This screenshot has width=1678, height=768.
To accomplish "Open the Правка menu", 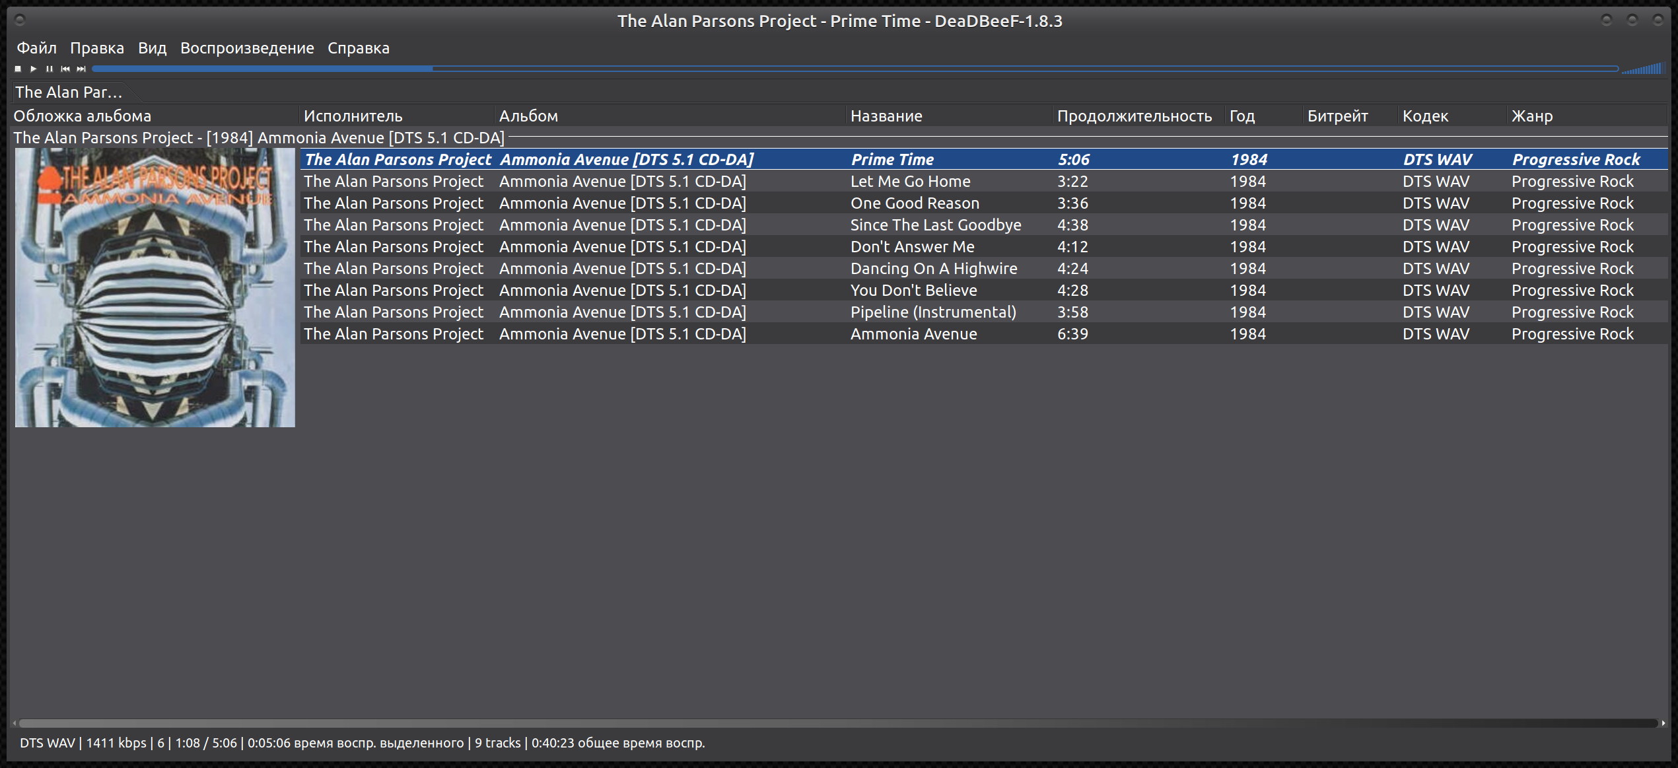I will (x=97, y=48).
